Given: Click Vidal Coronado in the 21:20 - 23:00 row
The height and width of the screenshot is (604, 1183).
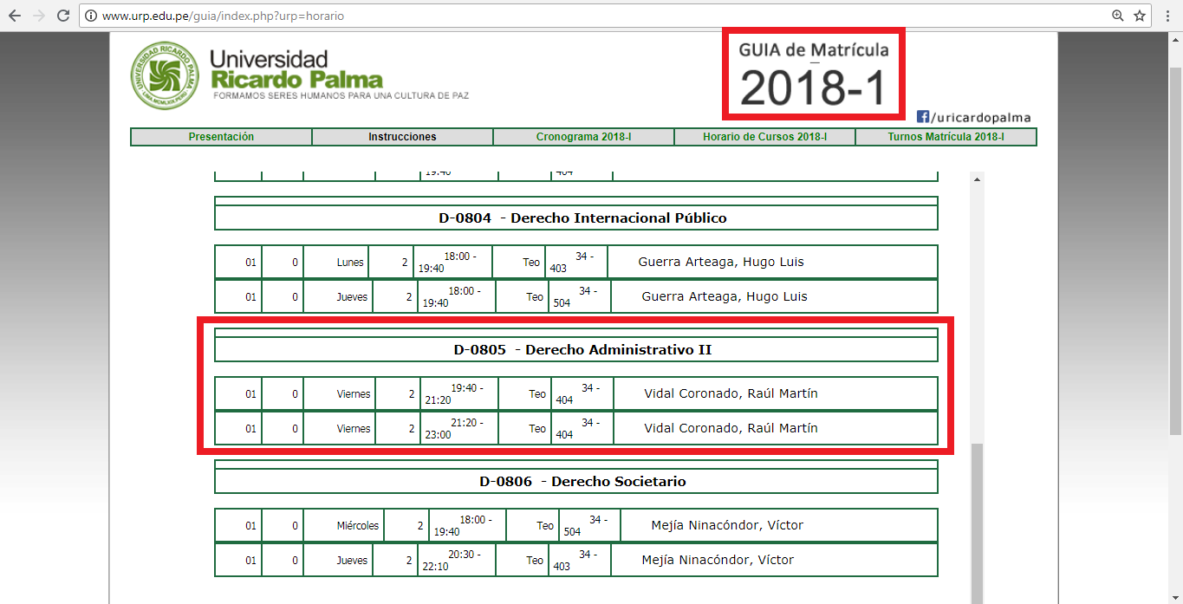Looking at the screenshot, I should [x=731, y=428].
